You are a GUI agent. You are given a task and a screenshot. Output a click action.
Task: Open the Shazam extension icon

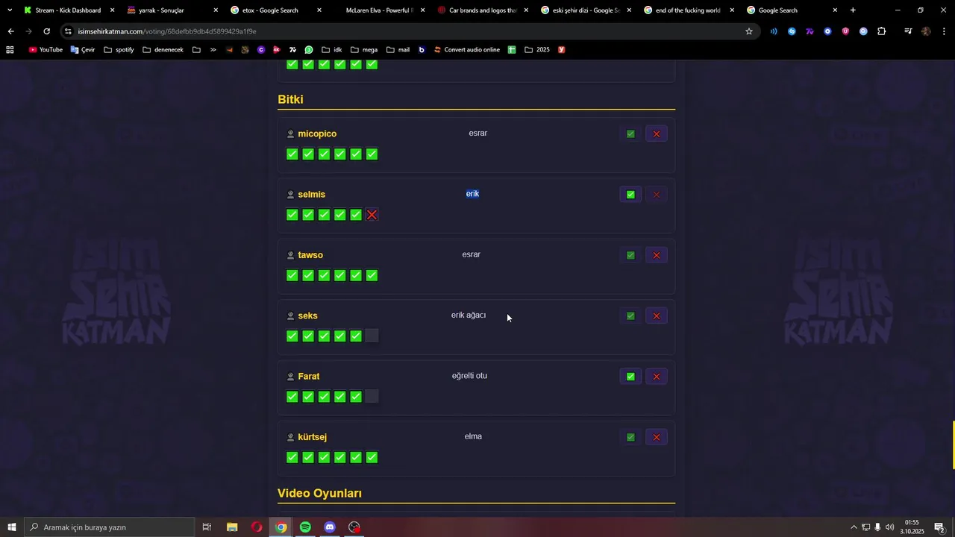(792, 31)
